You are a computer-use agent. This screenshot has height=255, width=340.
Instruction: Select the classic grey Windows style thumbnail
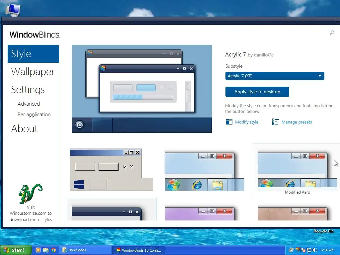(x=112, y=170)
